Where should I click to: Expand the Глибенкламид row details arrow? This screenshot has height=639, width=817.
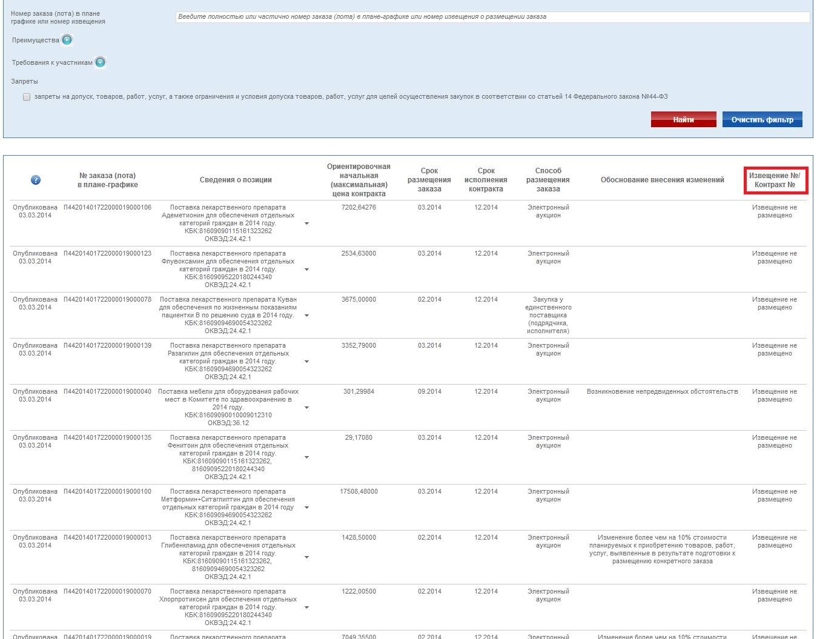pyautogui.click(x=306, y=557)
